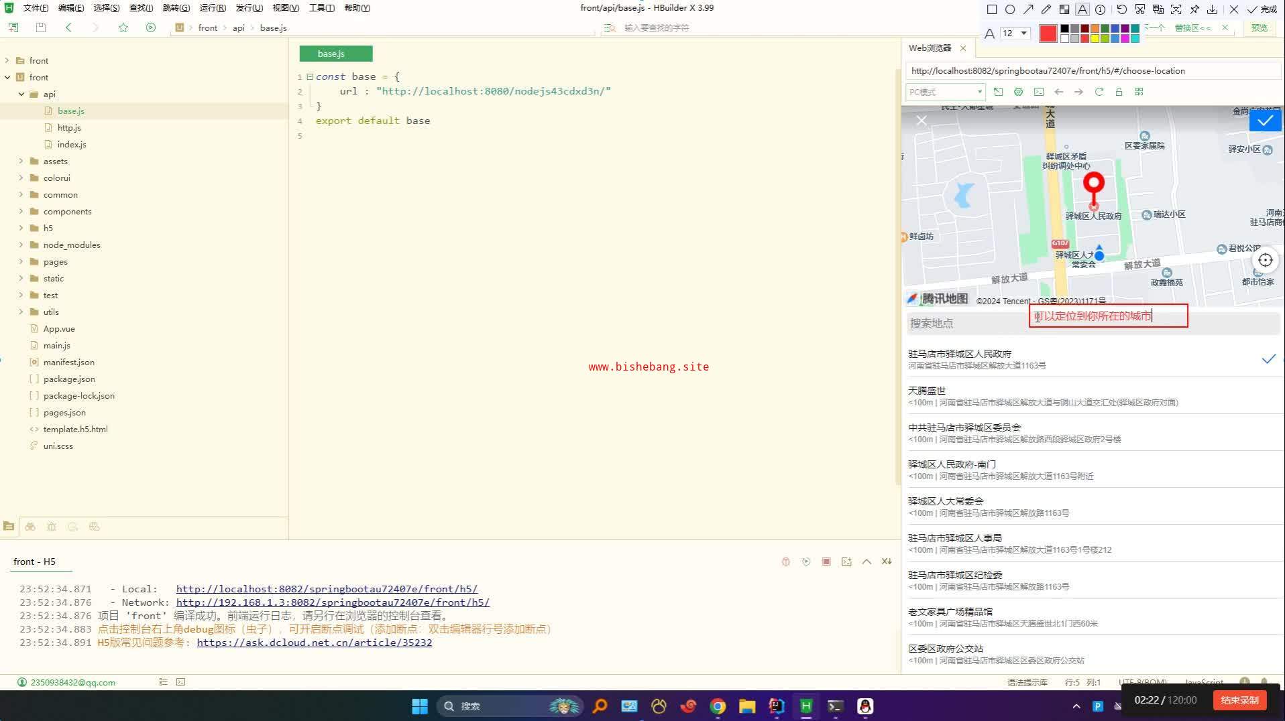Expand the components folder
This screenshot has width=1285, height=721.
click(21, 211)
